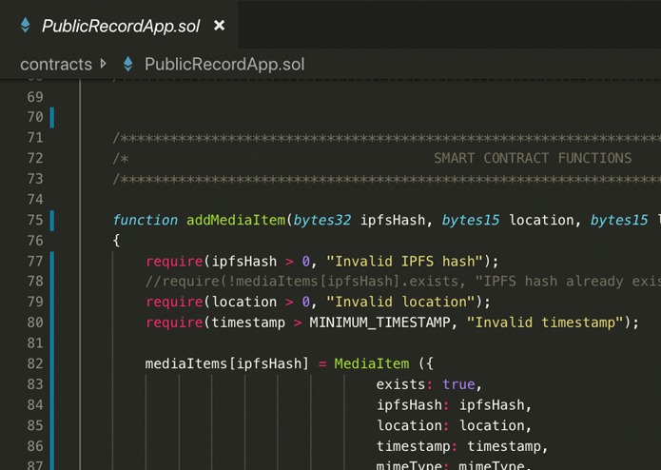Click the function keyword on line 75

(x=146, y=220)
